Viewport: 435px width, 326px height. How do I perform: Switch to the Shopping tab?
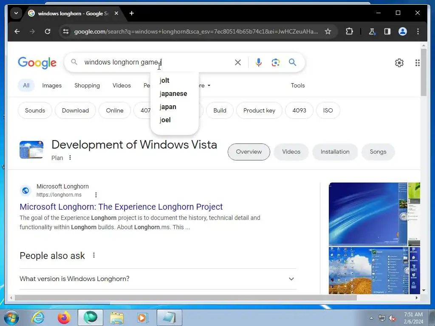[x=87, y=85]
